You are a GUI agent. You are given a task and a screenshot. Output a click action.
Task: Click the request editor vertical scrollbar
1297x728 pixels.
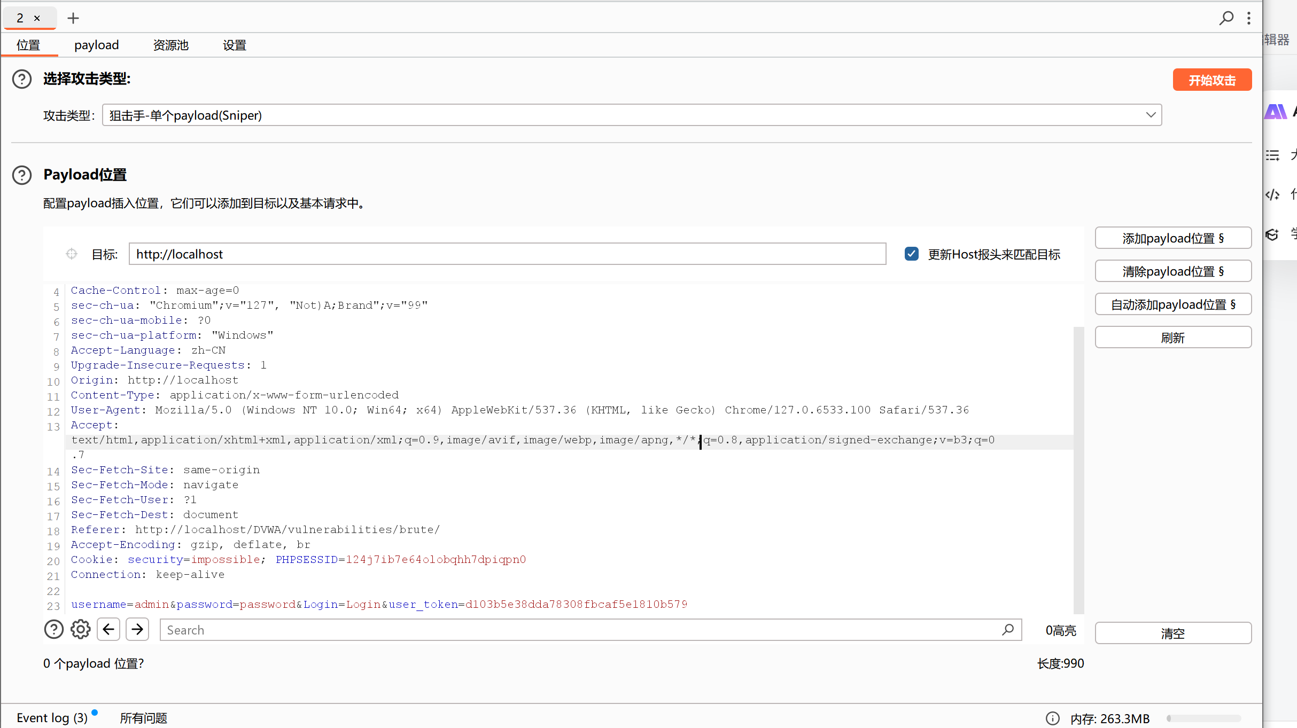pyautogui.click(x=1078, y=470)
